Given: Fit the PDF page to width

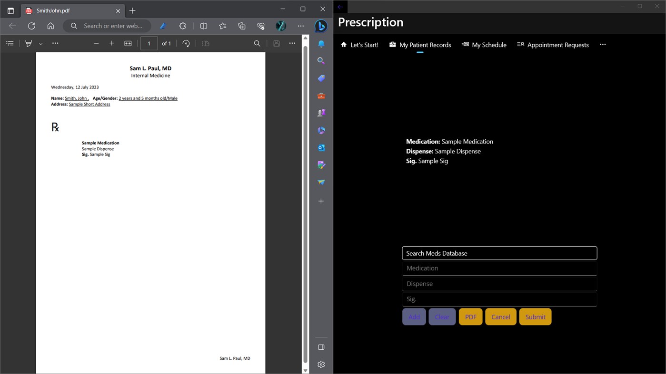Looking at the screenshot, I should tap(128, 43).
